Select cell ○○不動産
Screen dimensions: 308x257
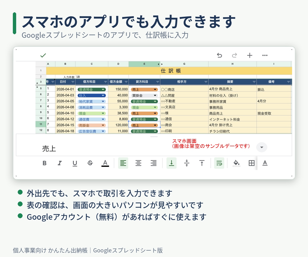(184, 101)
